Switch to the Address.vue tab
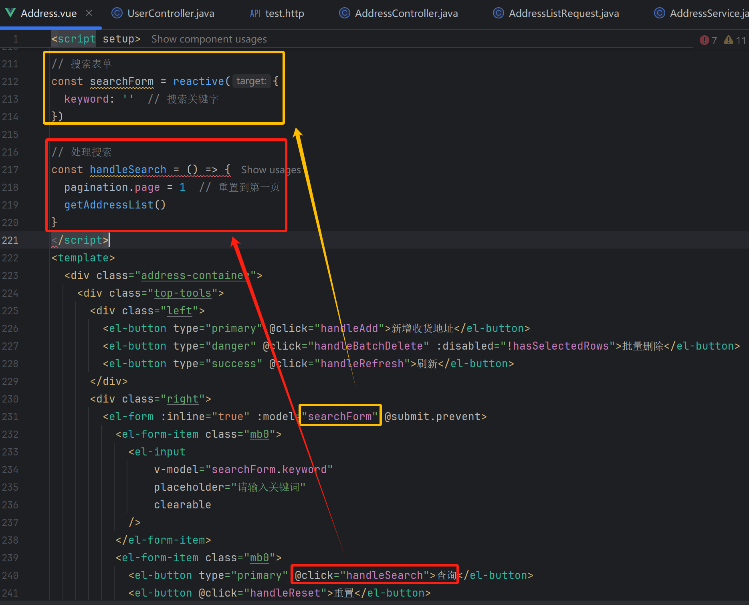The height and width of the screenshot is (605, 749). [x=48, y=14]
